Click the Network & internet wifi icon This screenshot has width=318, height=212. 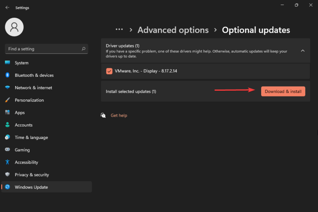7,88
